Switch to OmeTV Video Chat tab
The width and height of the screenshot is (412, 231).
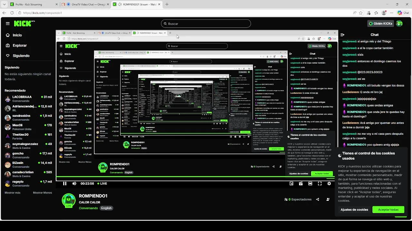point(86,4)
